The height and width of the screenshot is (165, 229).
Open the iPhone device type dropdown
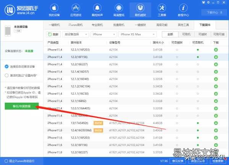click(x=104, y=34)
